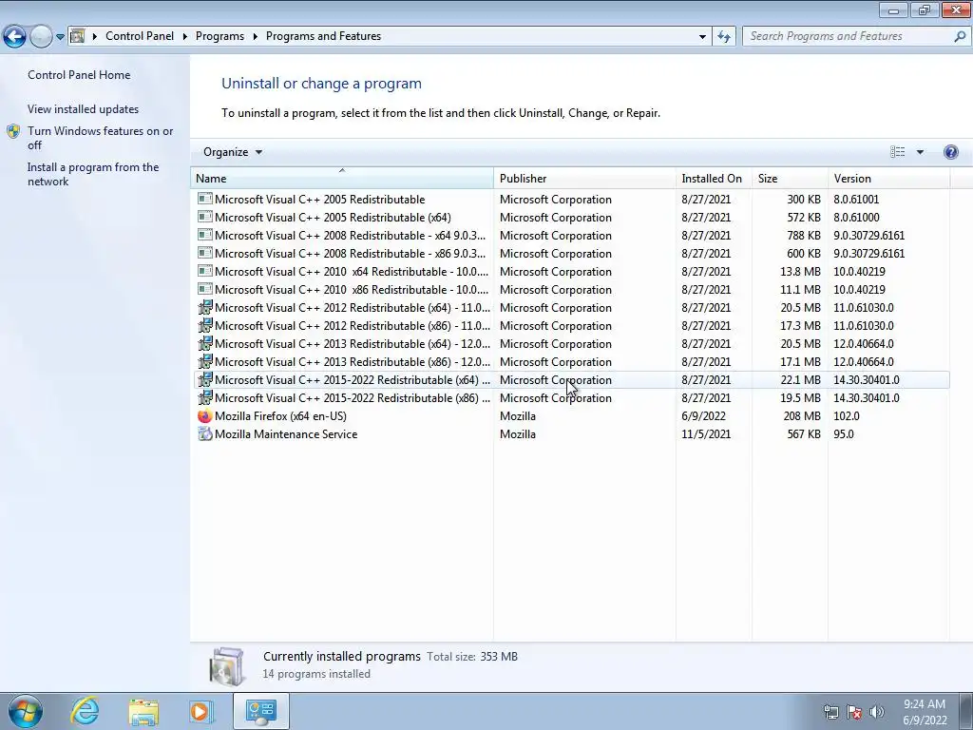The image size is (973, 730).
Task: Launch Internet Explorer from taskbar
Action: (85, 711)
